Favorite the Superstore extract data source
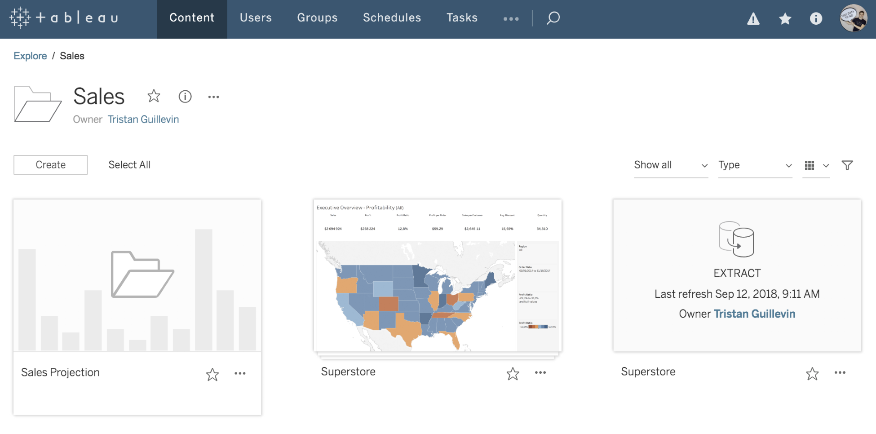Viewport: 876px width, 434px height. (x=812, y=373)
